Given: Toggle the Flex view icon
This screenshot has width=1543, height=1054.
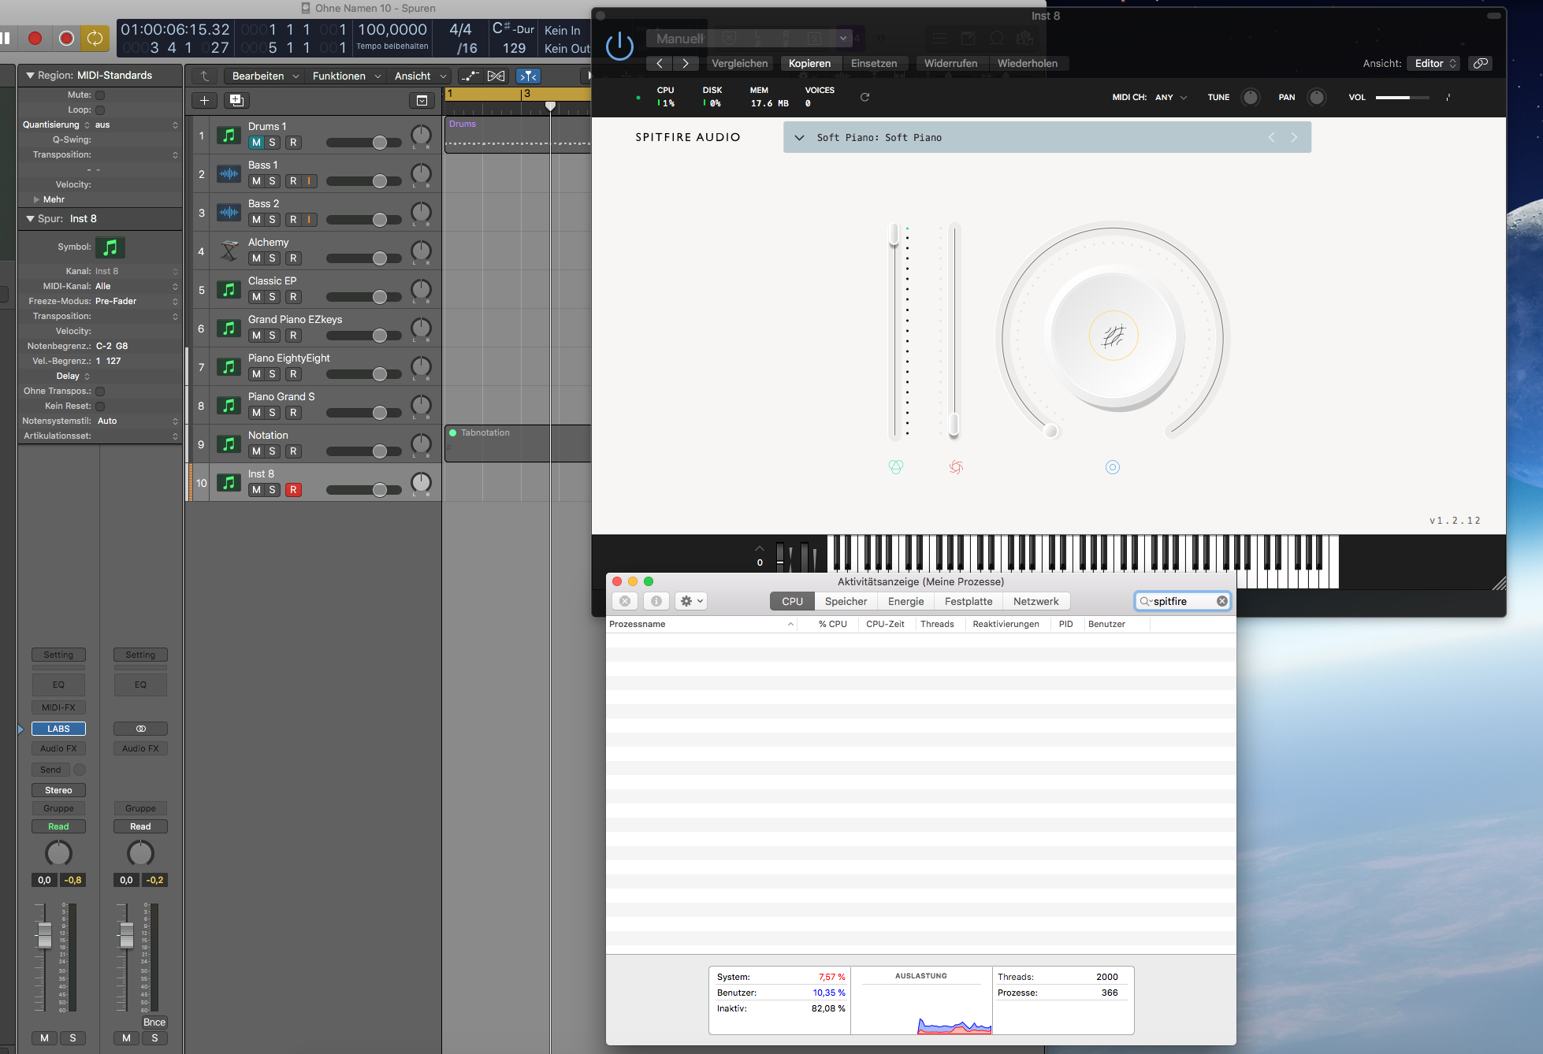Looking at the screenshot, I should pyautogui.click(x=496, y=76).
